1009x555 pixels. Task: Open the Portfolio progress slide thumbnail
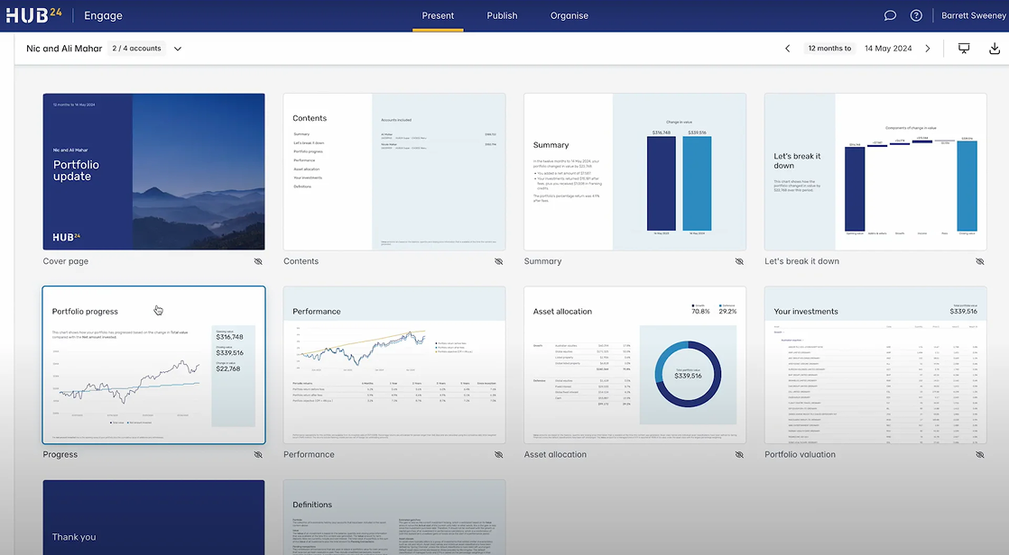153,365
